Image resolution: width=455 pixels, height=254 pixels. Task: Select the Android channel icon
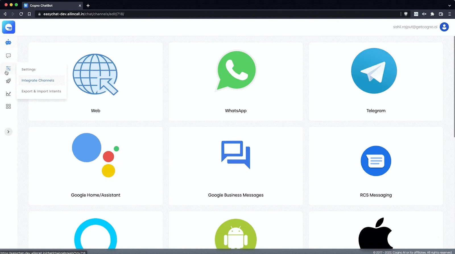coord(236,234)
